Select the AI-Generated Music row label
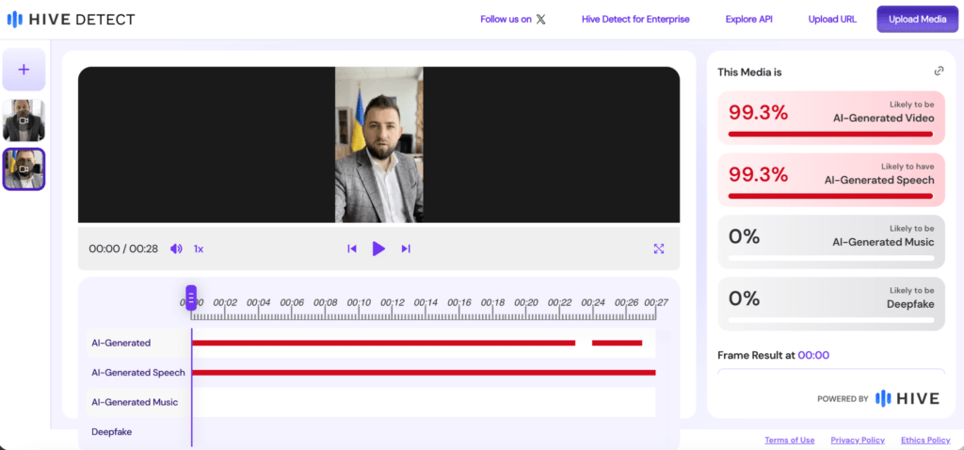The image size is (964, 450). 135,402
